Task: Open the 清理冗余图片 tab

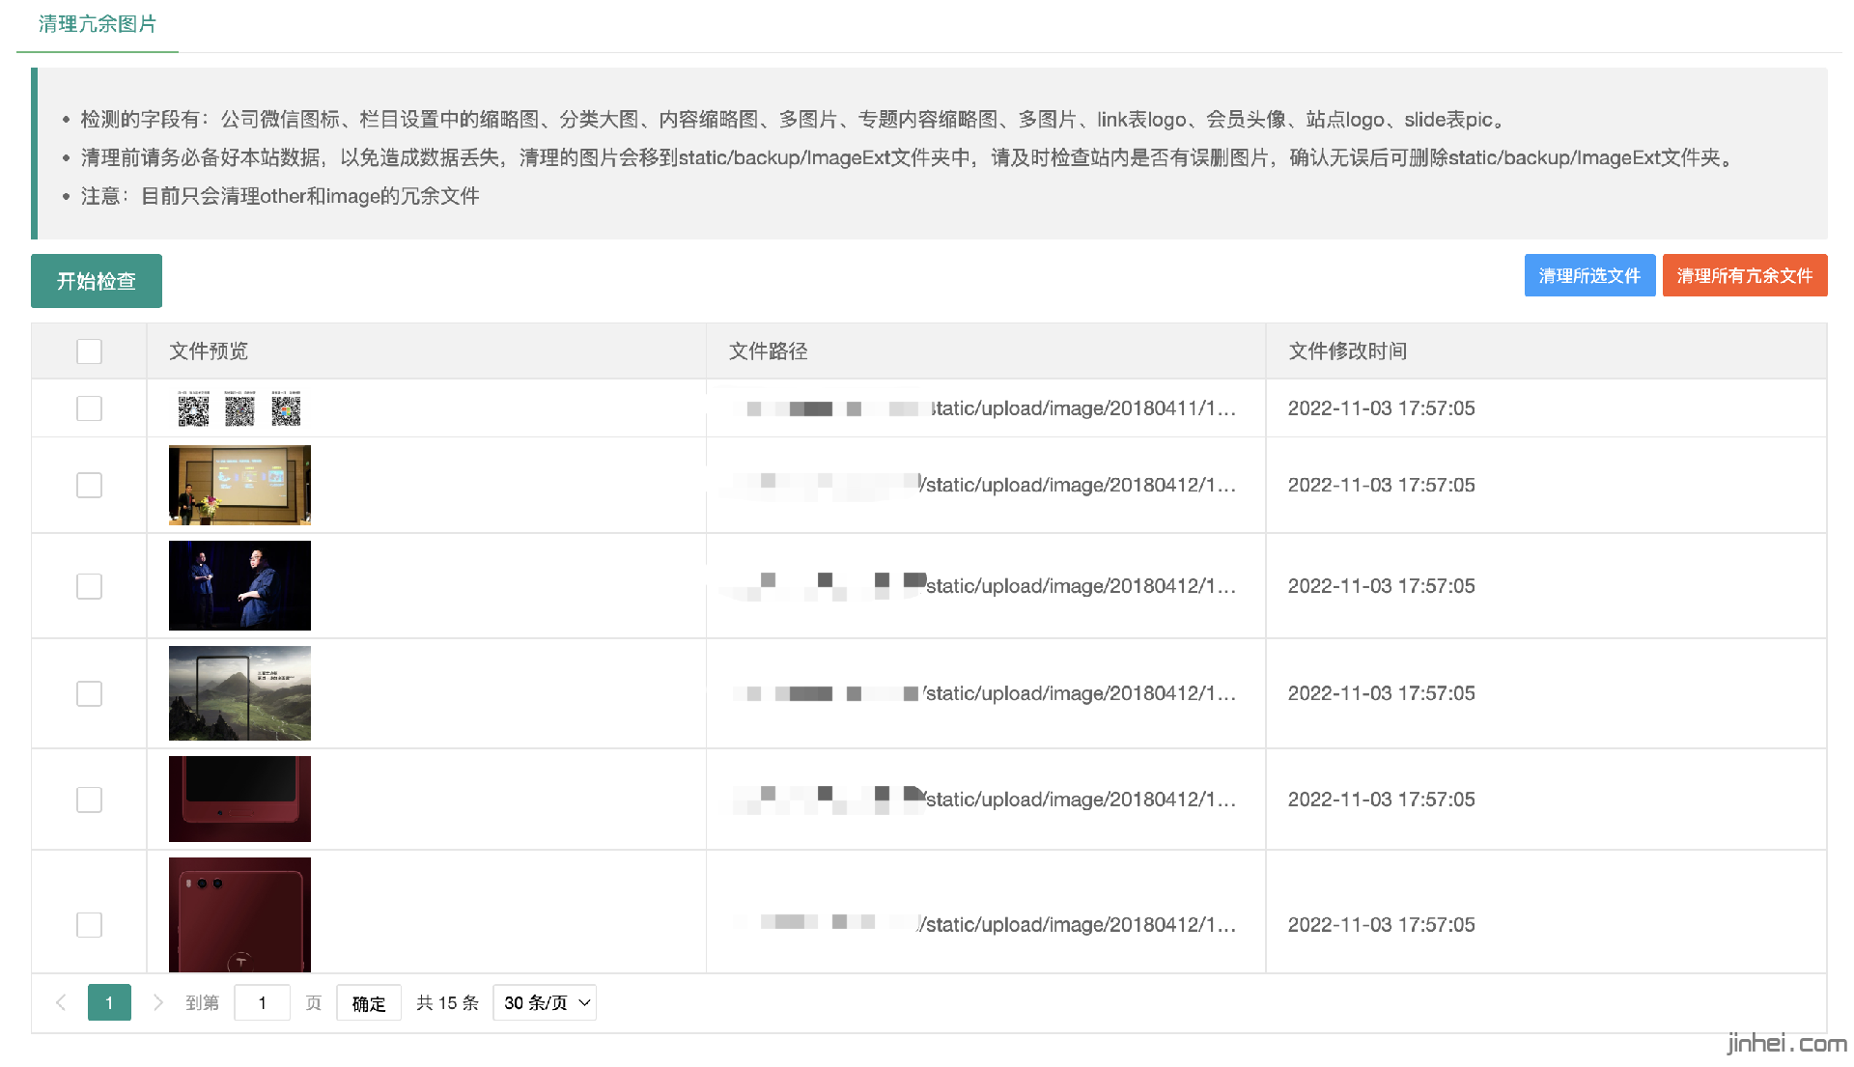Action: click(x=98, y=24)
